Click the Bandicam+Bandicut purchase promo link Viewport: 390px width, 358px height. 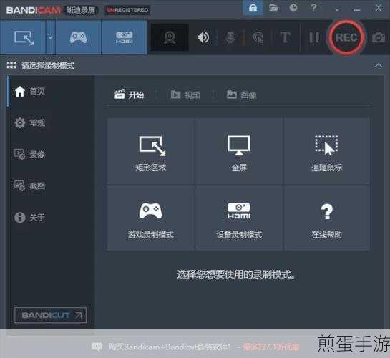[203, 347]
